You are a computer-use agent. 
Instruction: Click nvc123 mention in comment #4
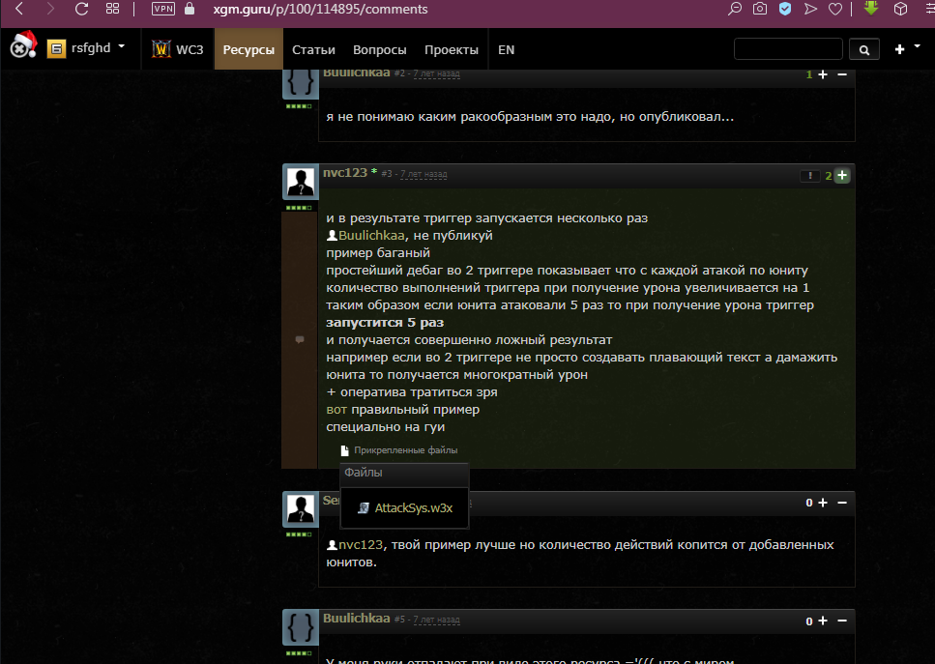point(360,545)
